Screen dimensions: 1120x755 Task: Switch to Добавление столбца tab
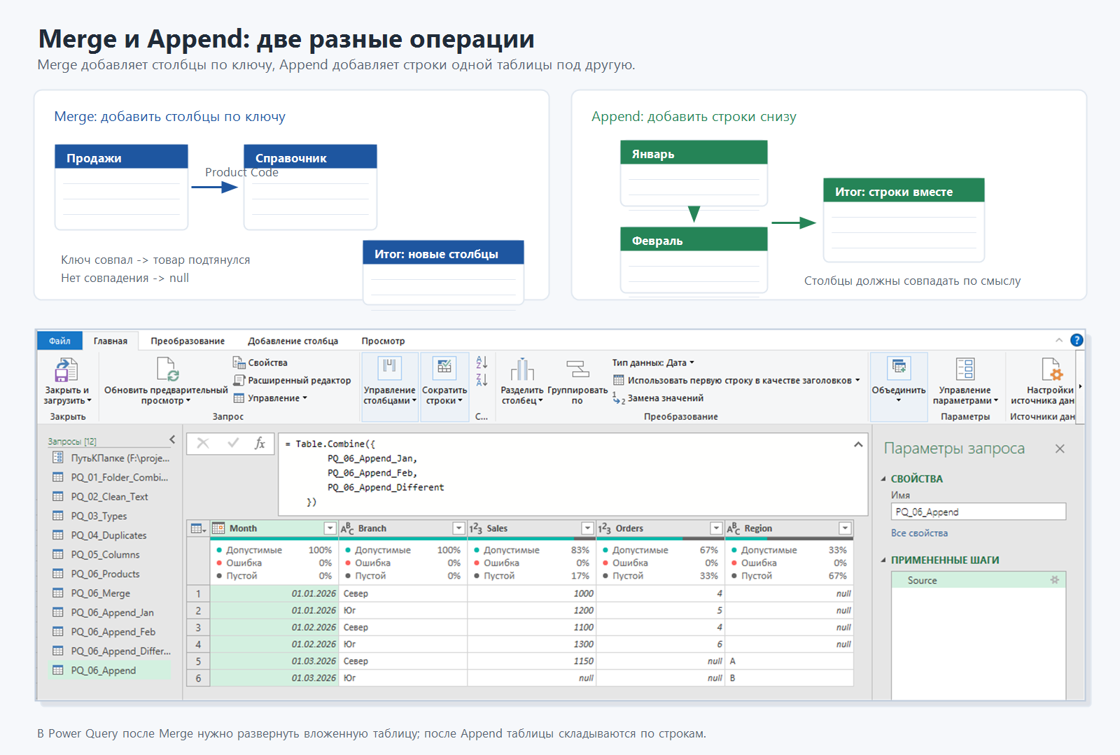coord(293,341)
